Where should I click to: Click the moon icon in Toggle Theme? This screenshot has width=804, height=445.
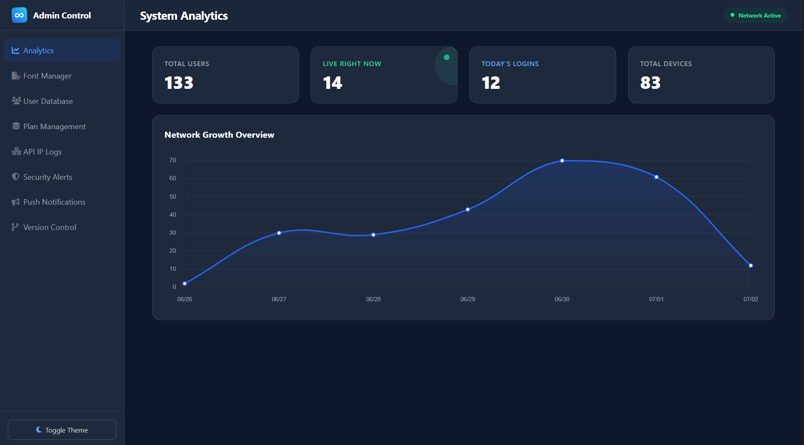click(x=39, y=430)
